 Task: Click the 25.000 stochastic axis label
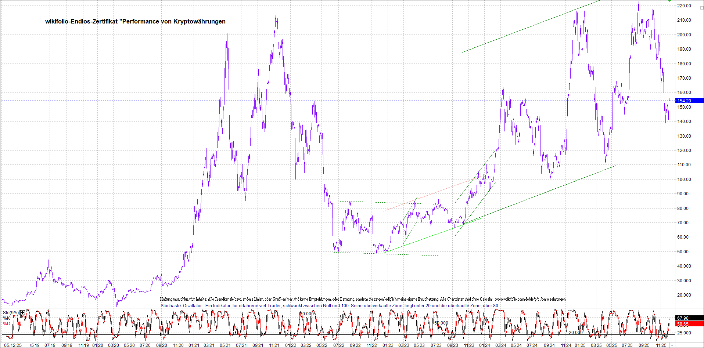tap(684, 333)
